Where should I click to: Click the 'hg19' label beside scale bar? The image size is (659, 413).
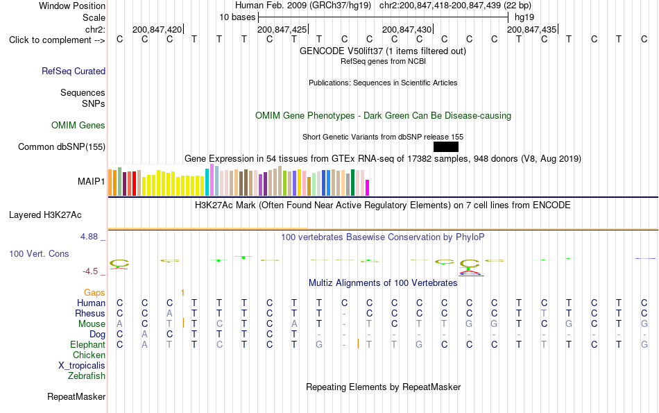tap(524, 17)
